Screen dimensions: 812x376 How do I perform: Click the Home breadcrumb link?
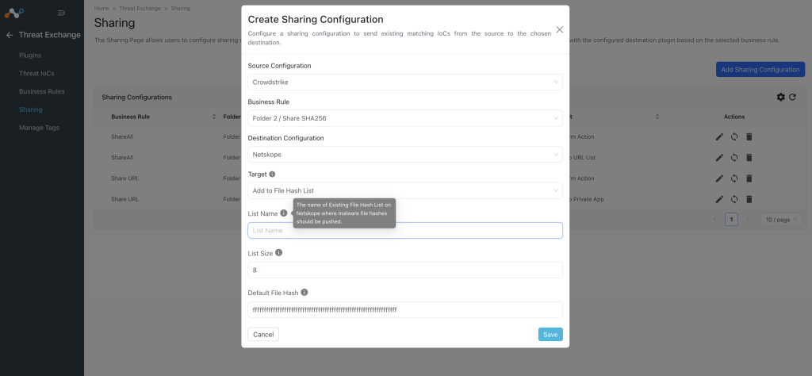pyautogui.click(x=101, y=8)
